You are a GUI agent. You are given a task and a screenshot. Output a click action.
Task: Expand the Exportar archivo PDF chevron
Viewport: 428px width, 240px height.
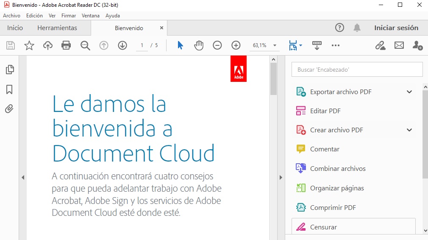click(x=409, y=92)
